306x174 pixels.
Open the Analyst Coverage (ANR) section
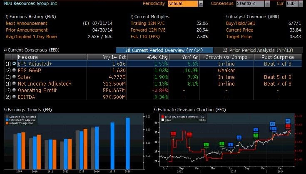253,17
